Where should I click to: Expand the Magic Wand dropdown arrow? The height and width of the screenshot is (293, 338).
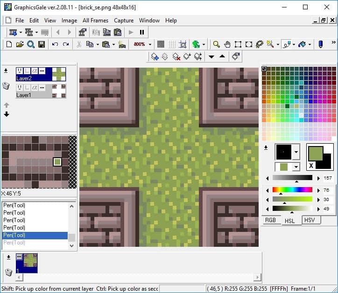[278, 45]
